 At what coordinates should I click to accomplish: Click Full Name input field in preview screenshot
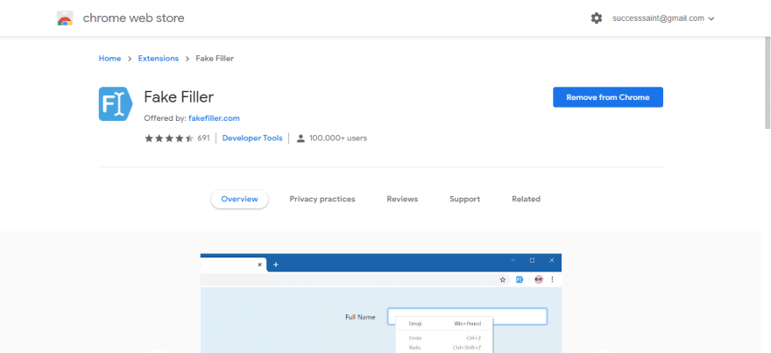(x=467, y=316)
